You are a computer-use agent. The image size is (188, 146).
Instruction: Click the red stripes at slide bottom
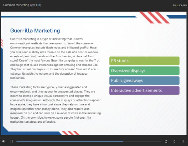[x=70, y=132]
